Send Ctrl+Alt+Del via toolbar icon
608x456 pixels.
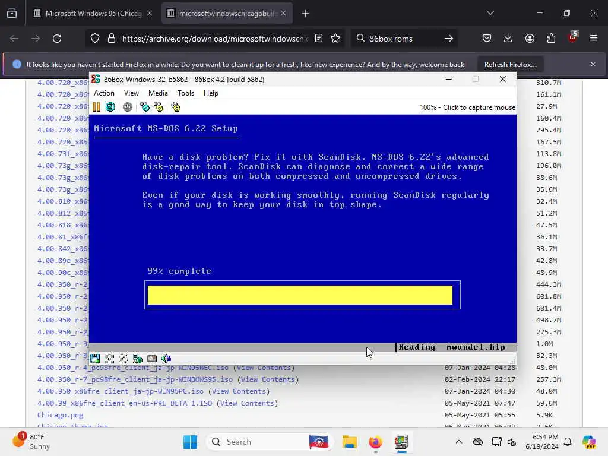(x=145, y=107)
